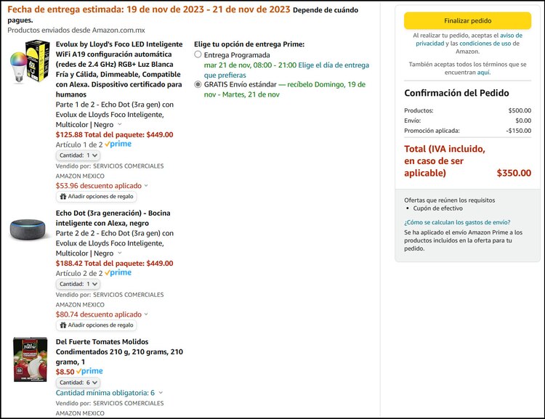
Task: Open quantity dropdown for Del Fuerte Tomates
Action: (x=78, y=383)
